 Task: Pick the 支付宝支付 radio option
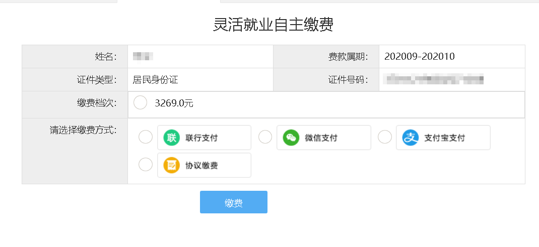click(x=385, y=137)
